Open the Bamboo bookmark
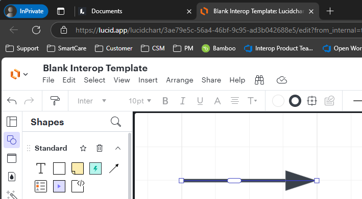This screenshot has width=362, height=199. [219, 48]
